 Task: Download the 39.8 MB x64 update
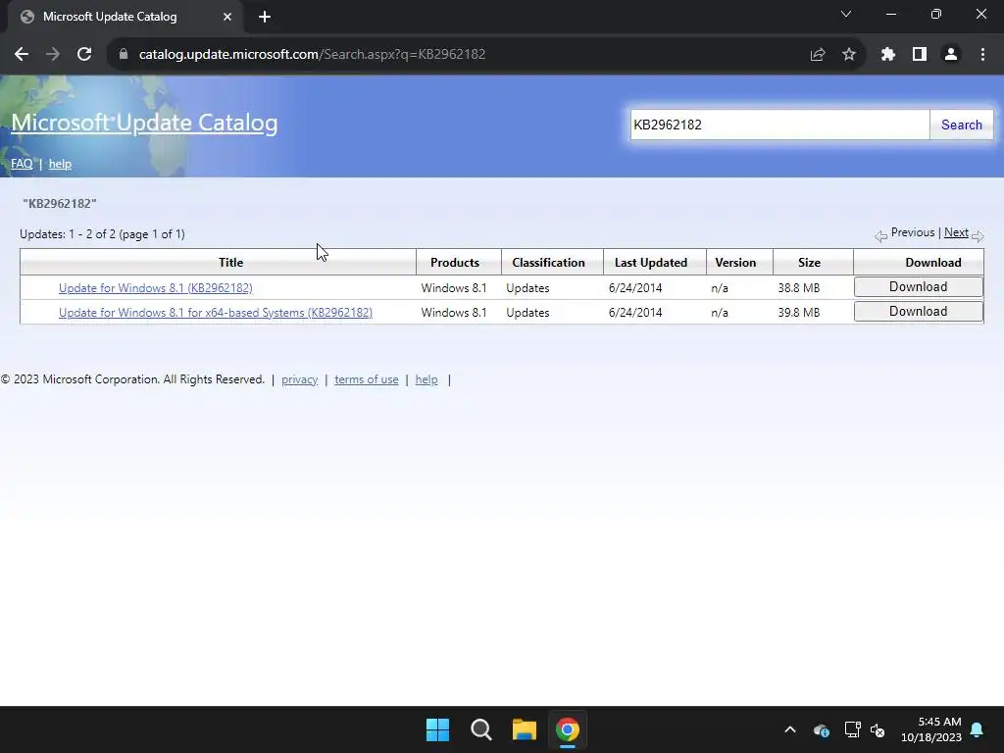pos(918,311)
